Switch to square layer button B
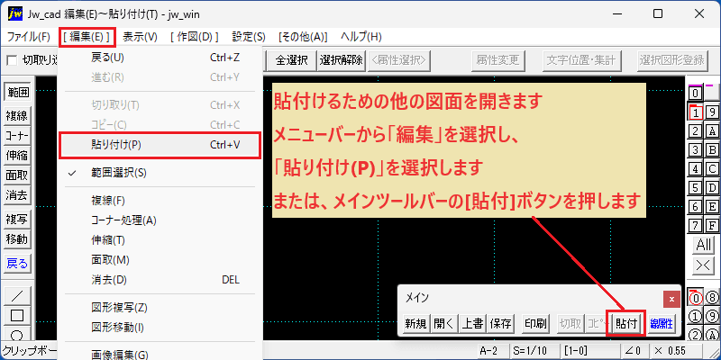Screen dimensions: 721x360 tap(712, 149)
